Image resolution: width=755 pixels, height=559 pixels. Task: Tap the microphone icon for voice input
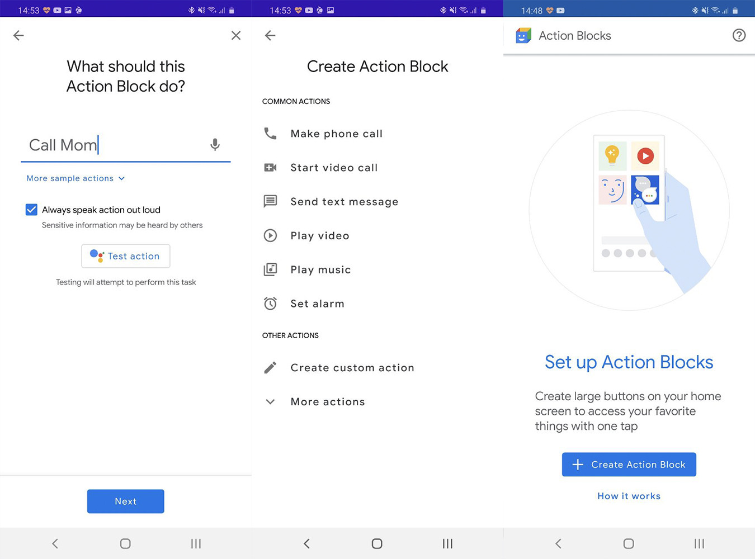(215, 144)
